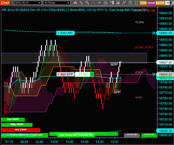Click the 12:40 time axis label
Screen dimensions: 174x145
[x=39, y=142]
